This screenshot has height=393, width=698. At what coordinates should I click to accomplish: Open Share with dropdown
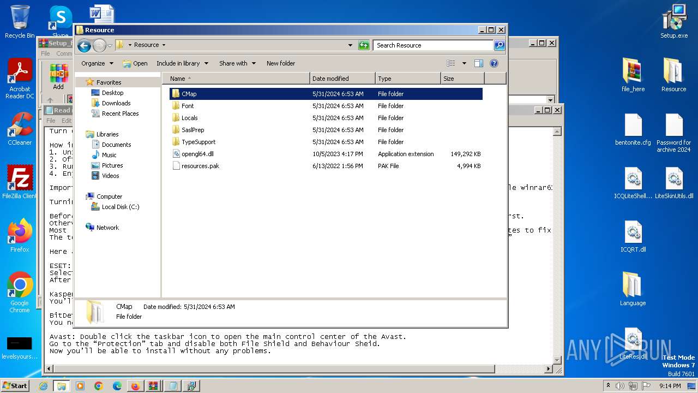237,63
